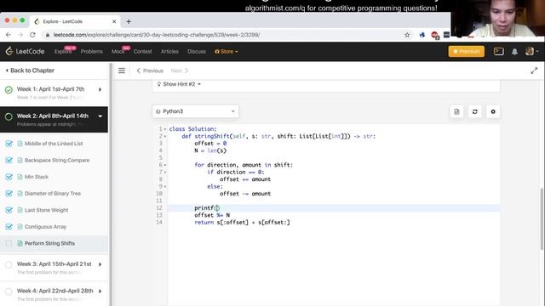Reset code with the refresh icon
Viewport: 545px width, 306px height.
[x=475, y=111]
